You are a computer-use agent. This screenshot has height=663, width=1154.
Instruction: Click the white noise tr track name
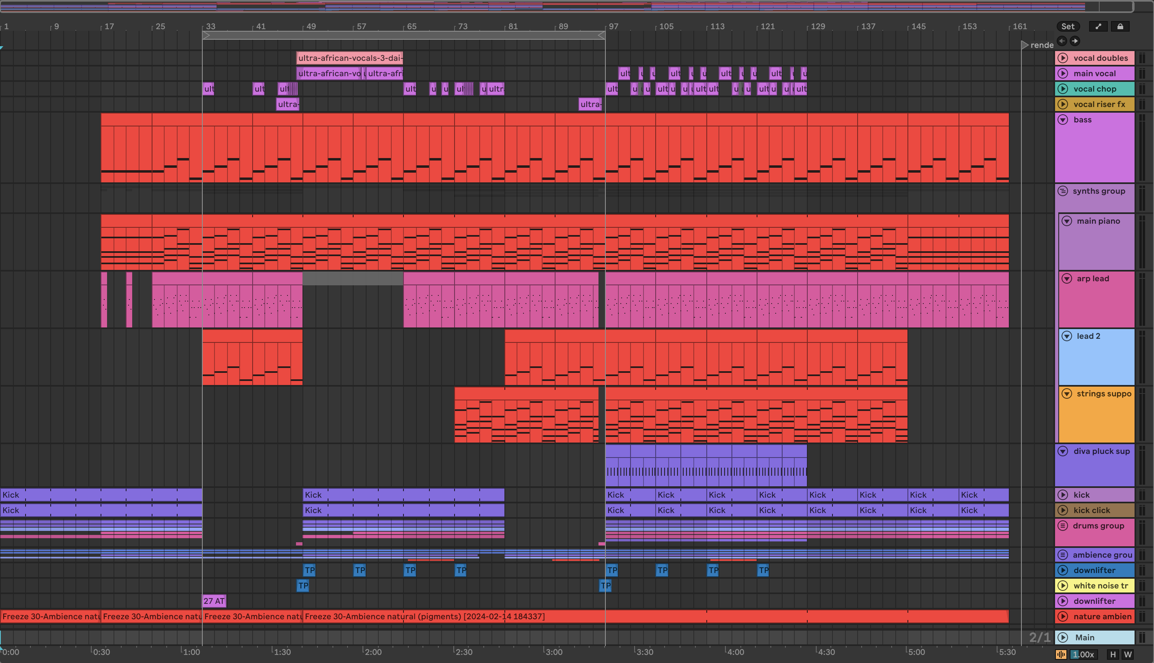pos(1101,586)
